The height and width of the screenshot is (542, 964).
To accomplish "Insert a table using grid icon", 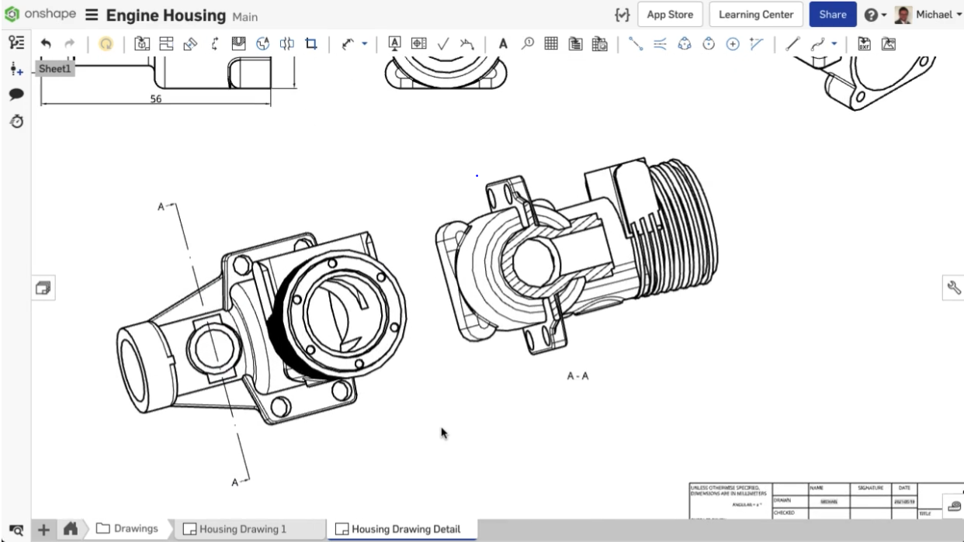I will pos(551,44).
